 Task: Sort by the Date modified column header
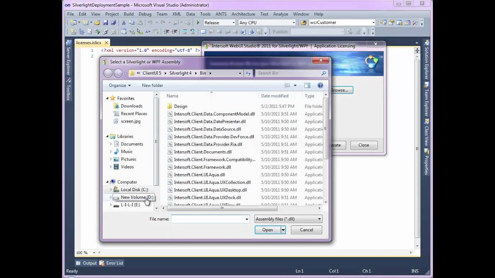click(x=275, y=96)
